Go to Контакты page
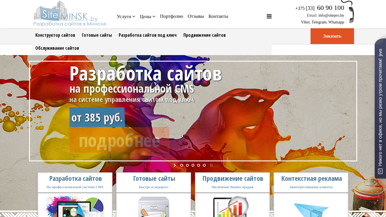The image size is (386, 217). tap(218, 16)
